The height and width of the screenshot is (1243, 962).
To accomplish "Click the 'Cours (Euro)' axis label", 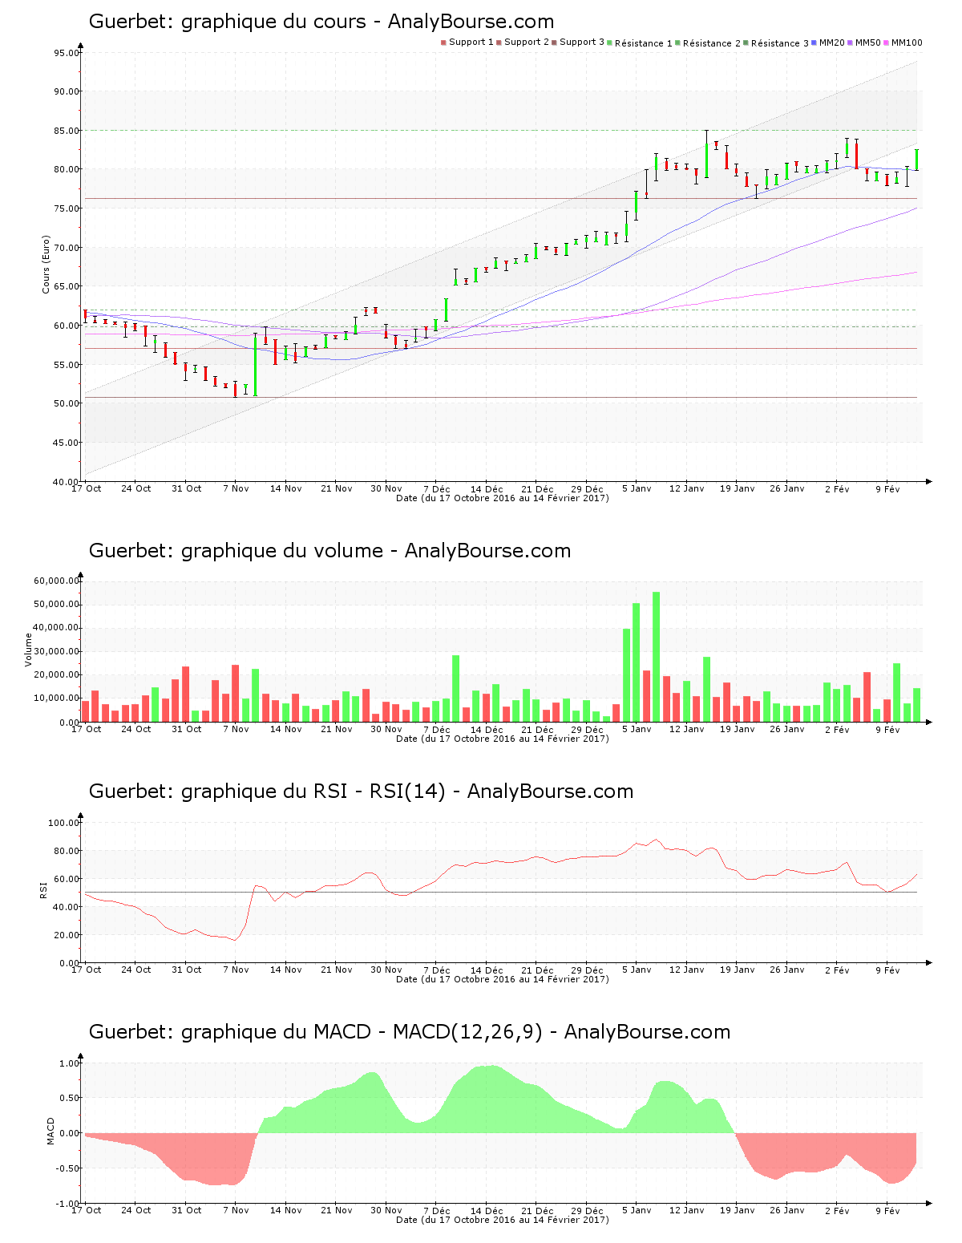I will click(46, 264).
